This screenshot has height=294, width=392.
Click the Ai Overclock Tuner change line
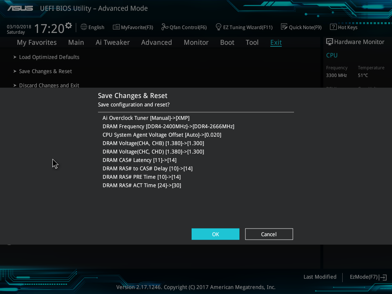click(146, 118)
